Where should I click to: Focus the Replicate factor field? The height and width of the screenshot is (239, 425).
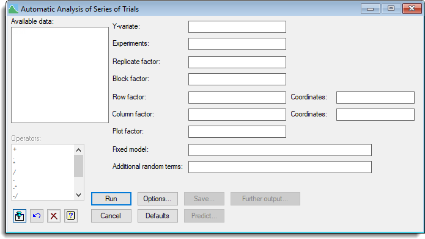click(x=237, y=62)
